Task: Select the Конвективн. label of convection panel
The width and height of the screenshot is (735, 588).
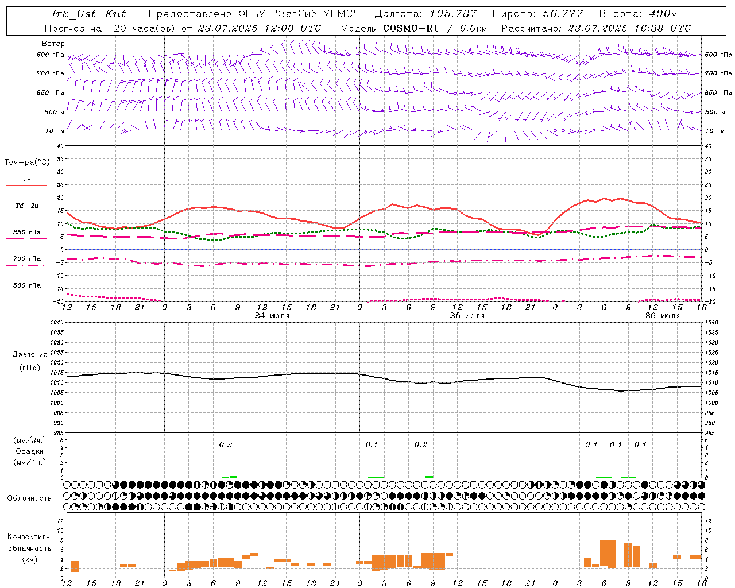Action: pyautogui.click(x=30, y=537)
